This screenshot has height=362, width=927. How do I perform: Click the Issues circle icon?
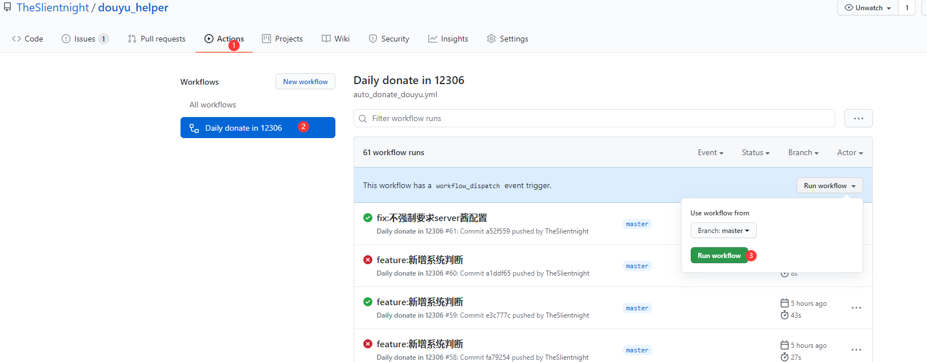point(66,39)
